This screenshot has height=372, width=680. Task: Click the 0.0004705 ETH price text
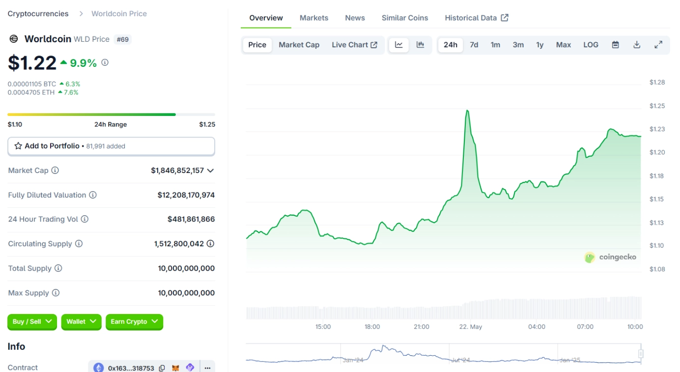(31, 92)
